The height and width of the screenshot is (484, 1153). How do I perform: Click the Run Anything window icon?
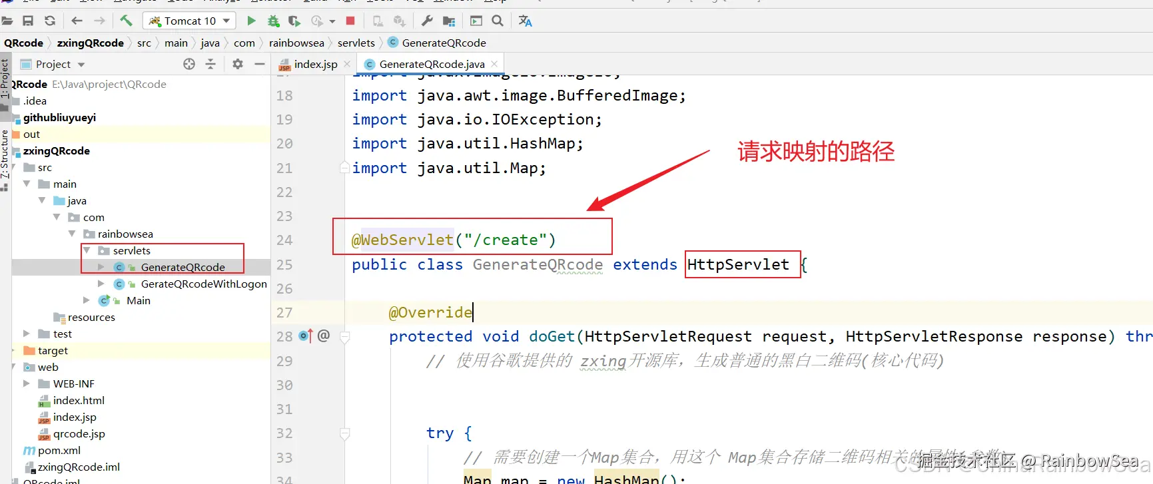pos(476,21)
